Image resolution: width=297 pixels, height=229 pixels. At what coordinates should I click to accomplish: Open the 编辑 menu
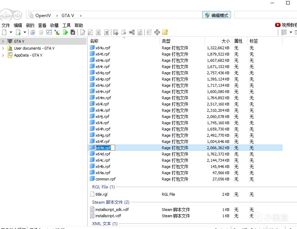point(18,25)
